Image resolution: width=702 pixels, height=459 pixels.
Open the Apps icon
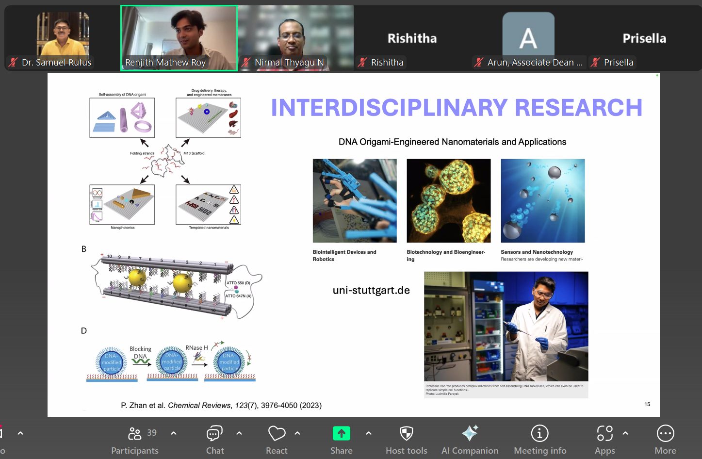(604, 433)
